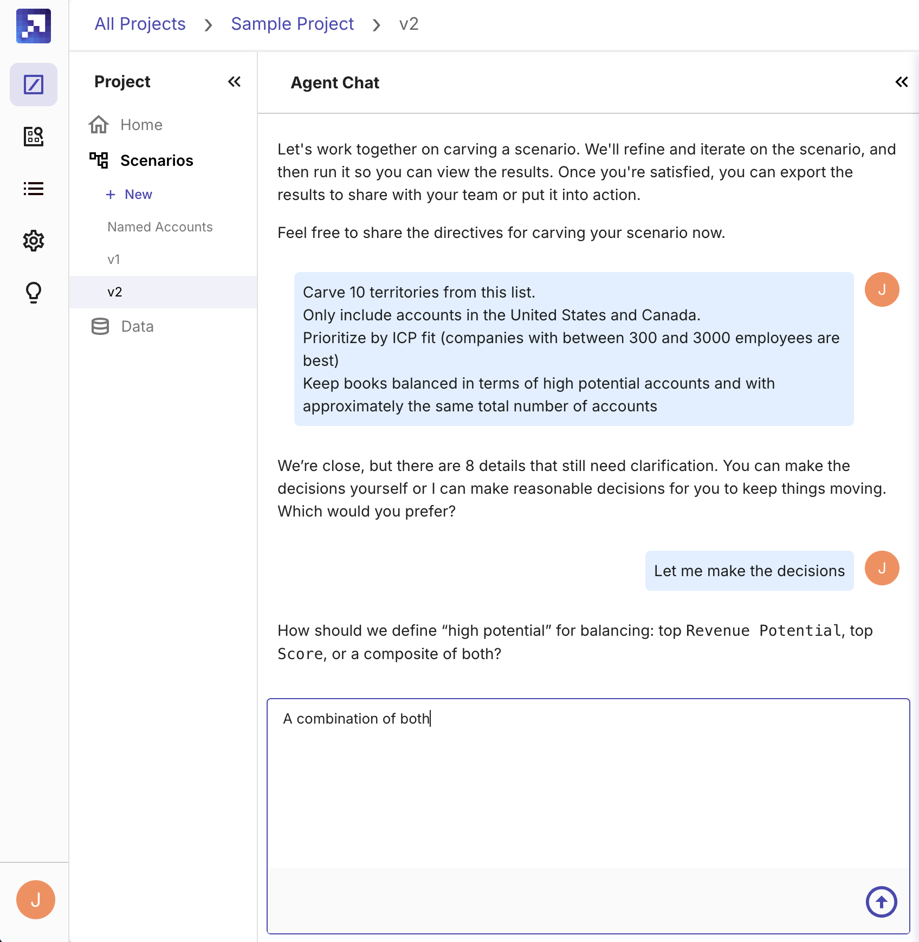Image resolution: width=919 pixels, height=942 pixels.
Task: Open settings gear icon
Action: pyautogui.click(x=34, y=241)
